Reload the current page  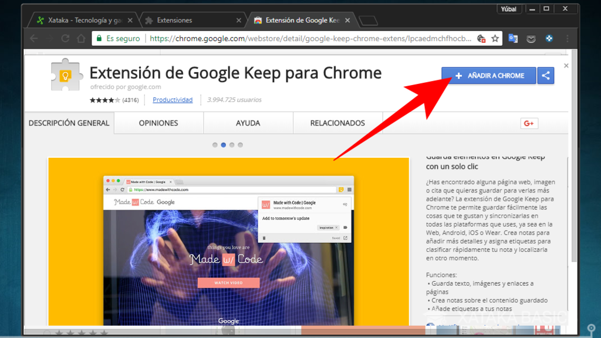tap(65, 38)
